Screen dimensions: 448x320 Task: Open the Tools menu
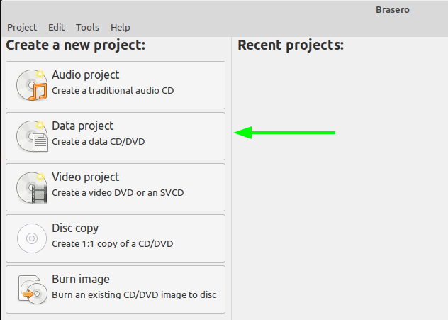pos(88,27)
